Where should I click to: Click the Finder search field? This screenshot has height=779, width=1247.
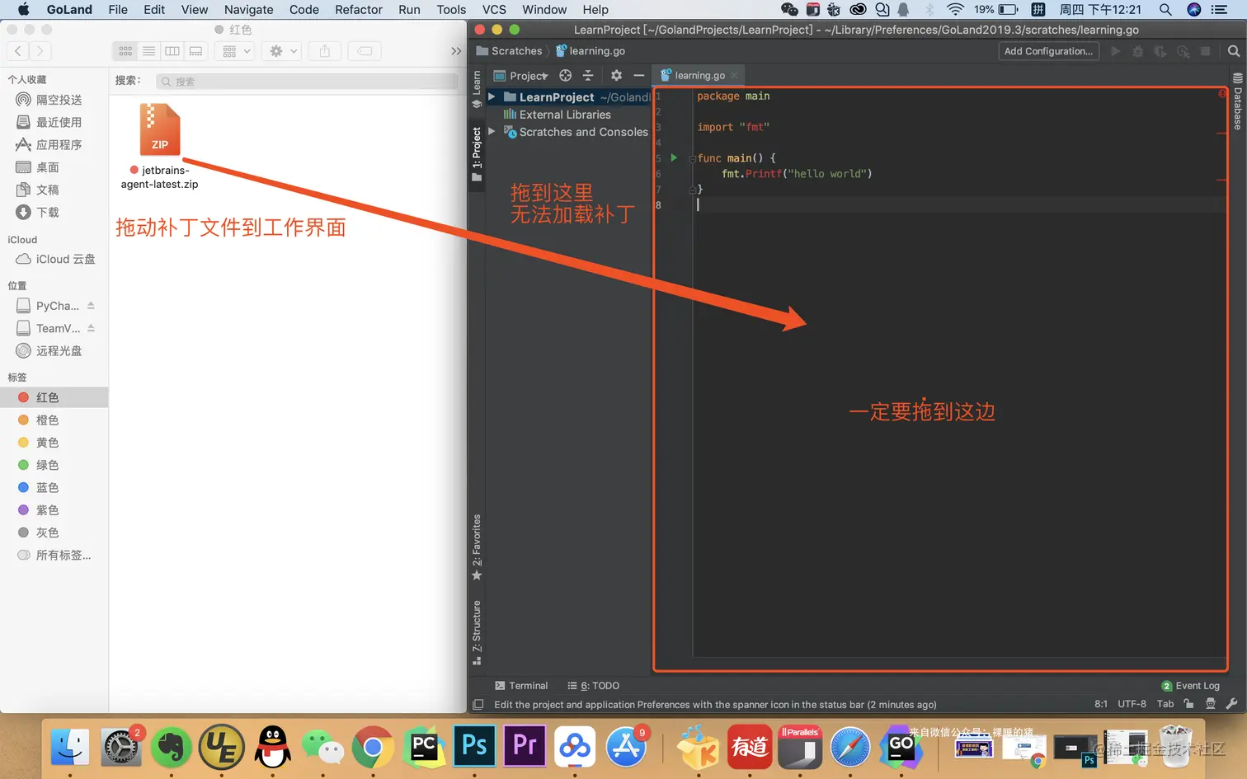click(307, 81)
